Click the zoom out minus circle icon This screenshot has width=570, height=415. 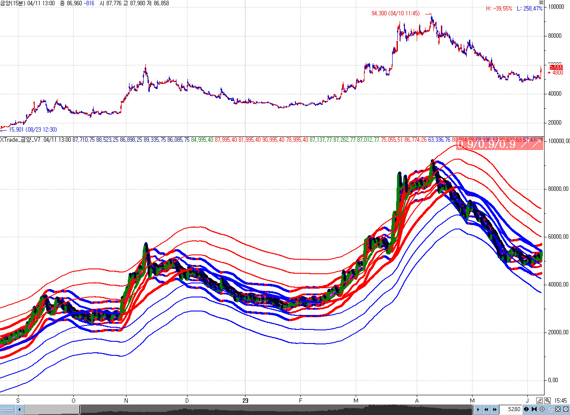pos(550,409)
